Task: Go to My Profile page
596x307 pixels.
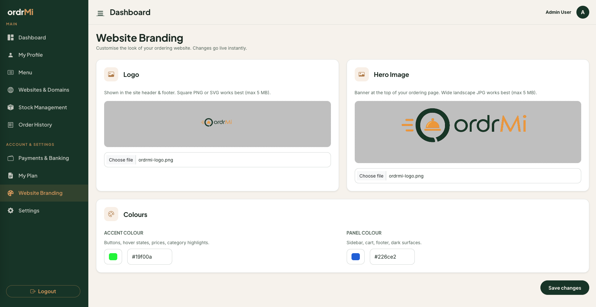Action: pyautogui.click(x=44, y=55)
